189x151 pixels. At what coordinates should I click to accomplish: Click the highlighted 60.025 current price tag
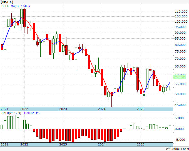[180, 77]
